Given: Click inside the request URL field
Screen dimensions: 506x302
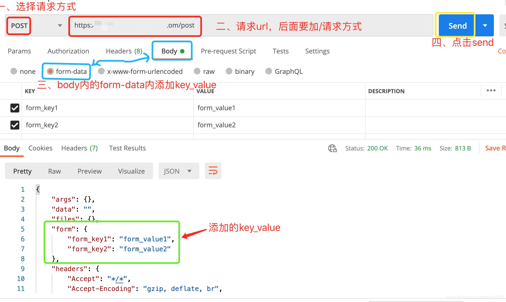Looking at the screenshot, I should pyautogui.click(x=135, y=26).
